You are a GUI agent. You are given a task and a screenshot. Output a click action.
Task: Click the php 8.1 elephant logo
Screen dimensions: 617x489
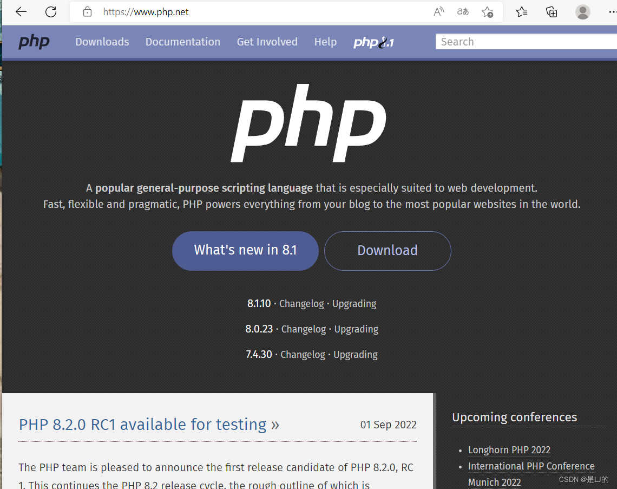click(x=373, y=42)
